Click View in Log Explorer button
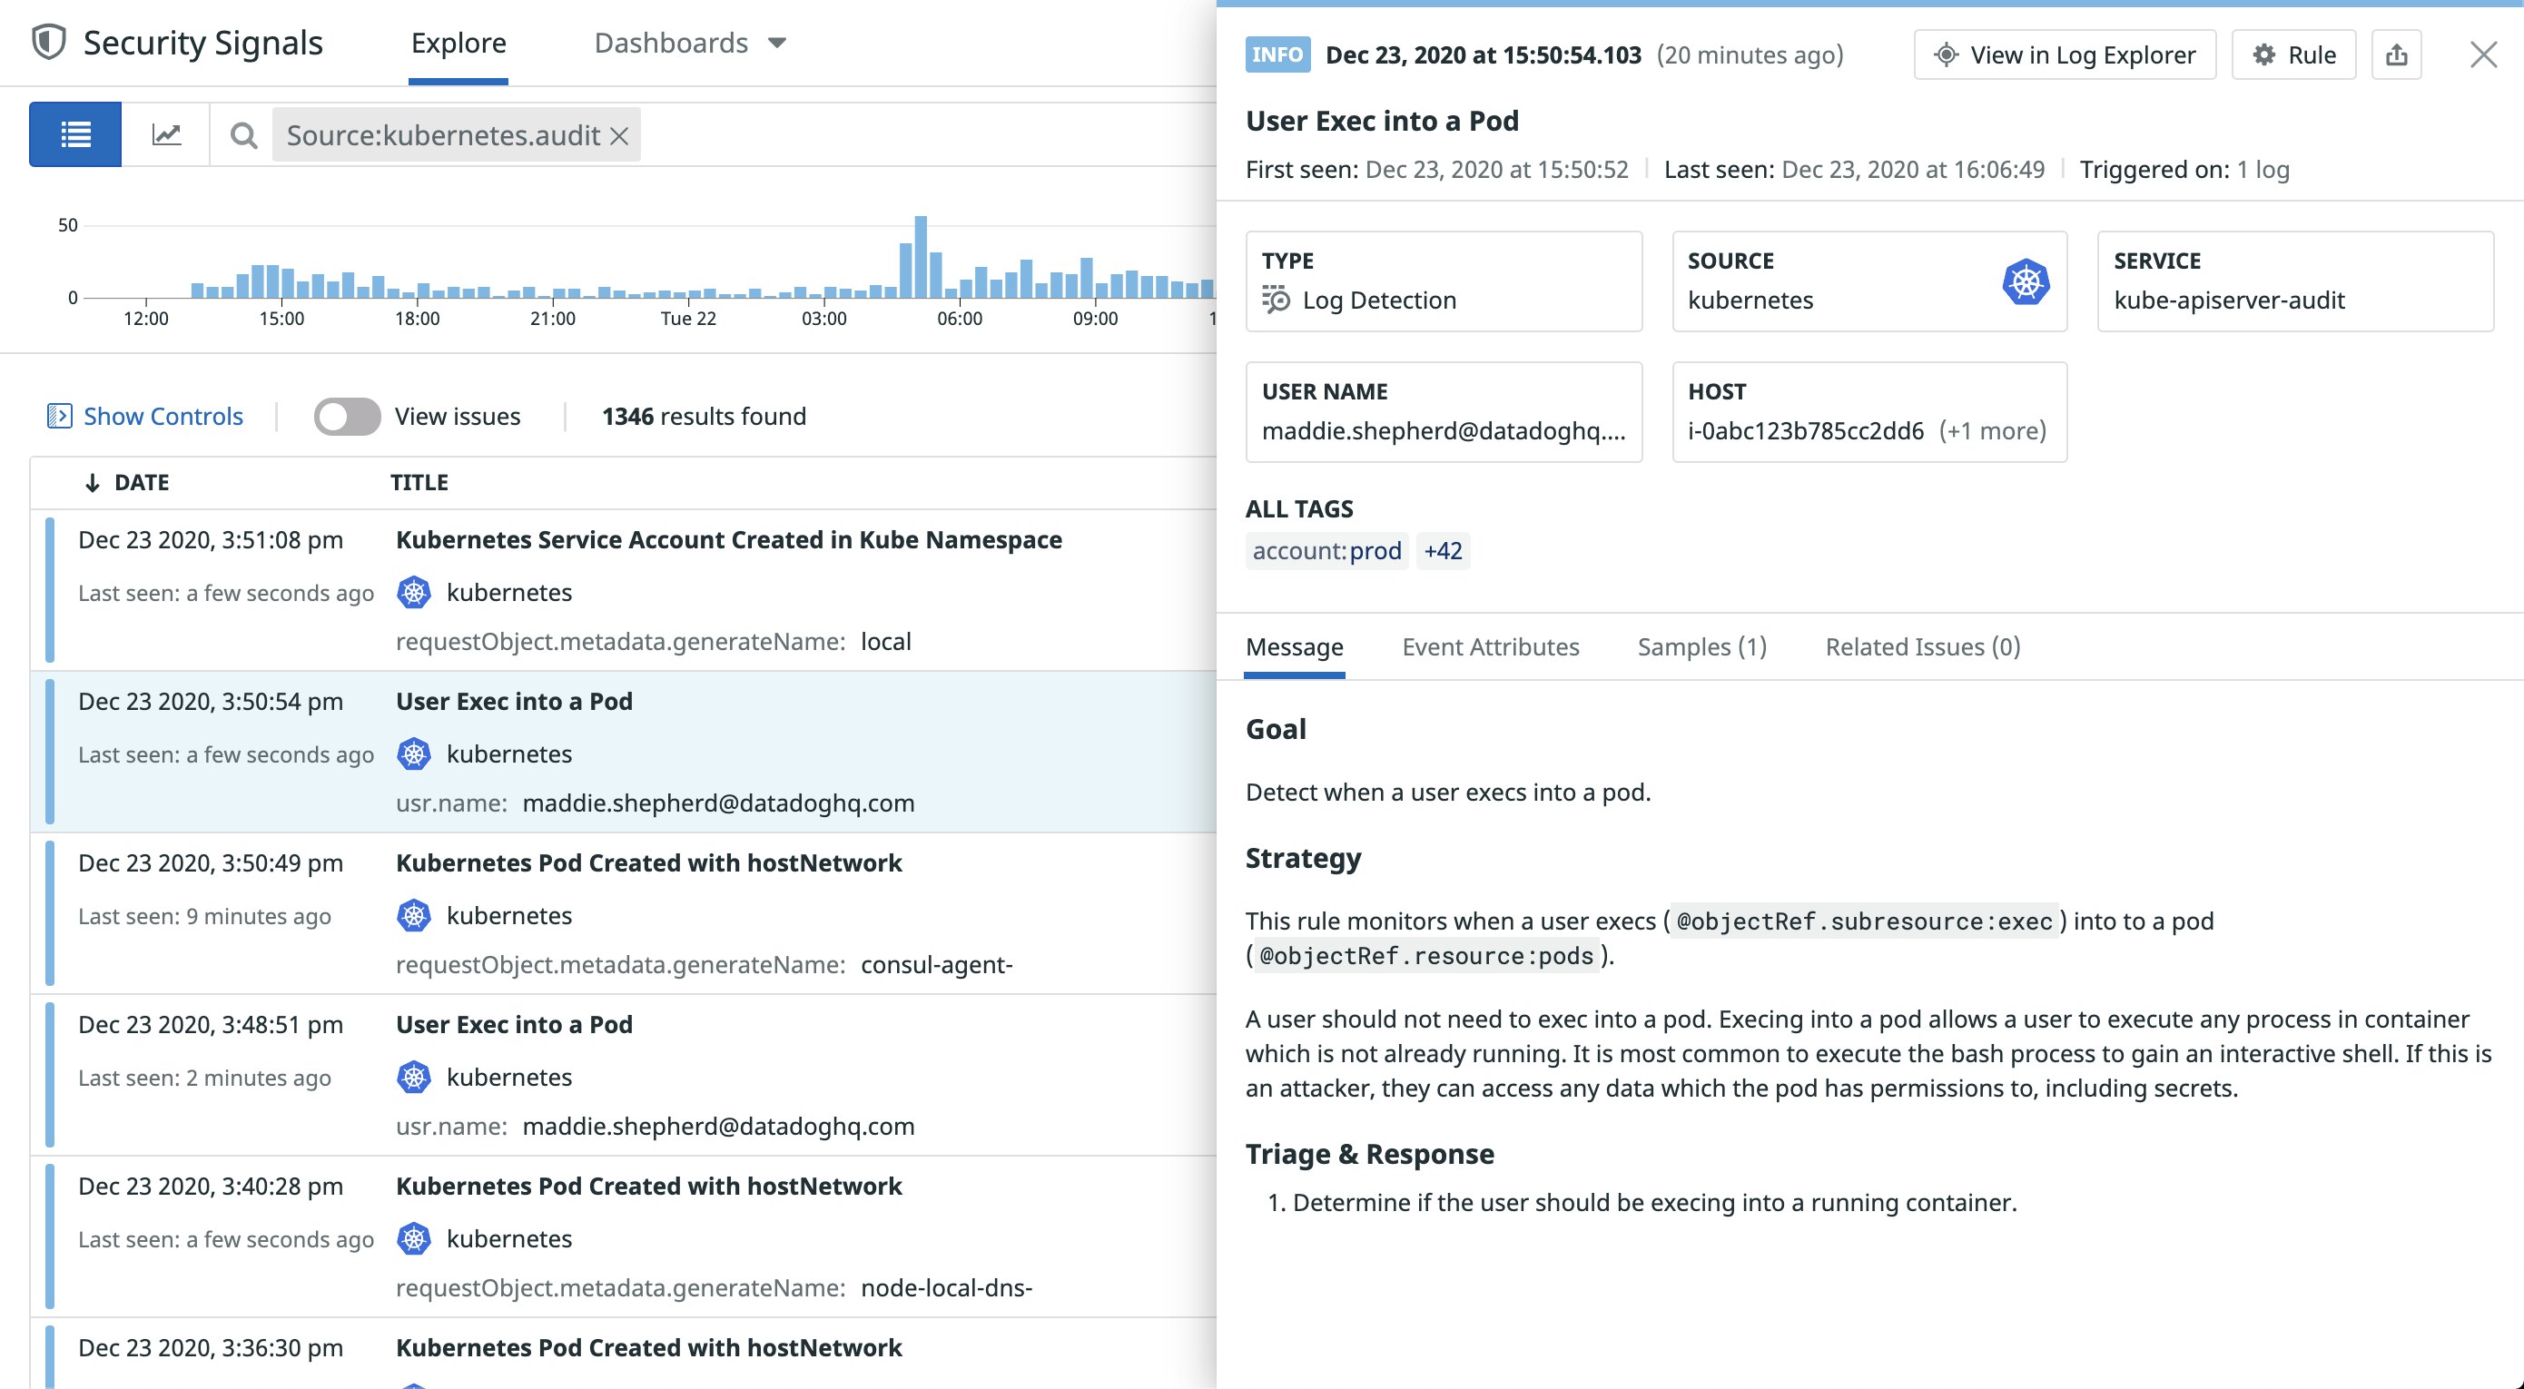This screenshot has height=1389, width=2524. coord(2065,54)
